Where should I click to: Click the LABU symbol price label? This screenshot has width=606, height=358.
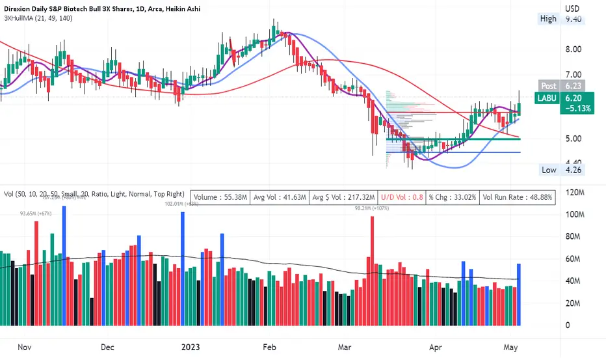[547, 98]
